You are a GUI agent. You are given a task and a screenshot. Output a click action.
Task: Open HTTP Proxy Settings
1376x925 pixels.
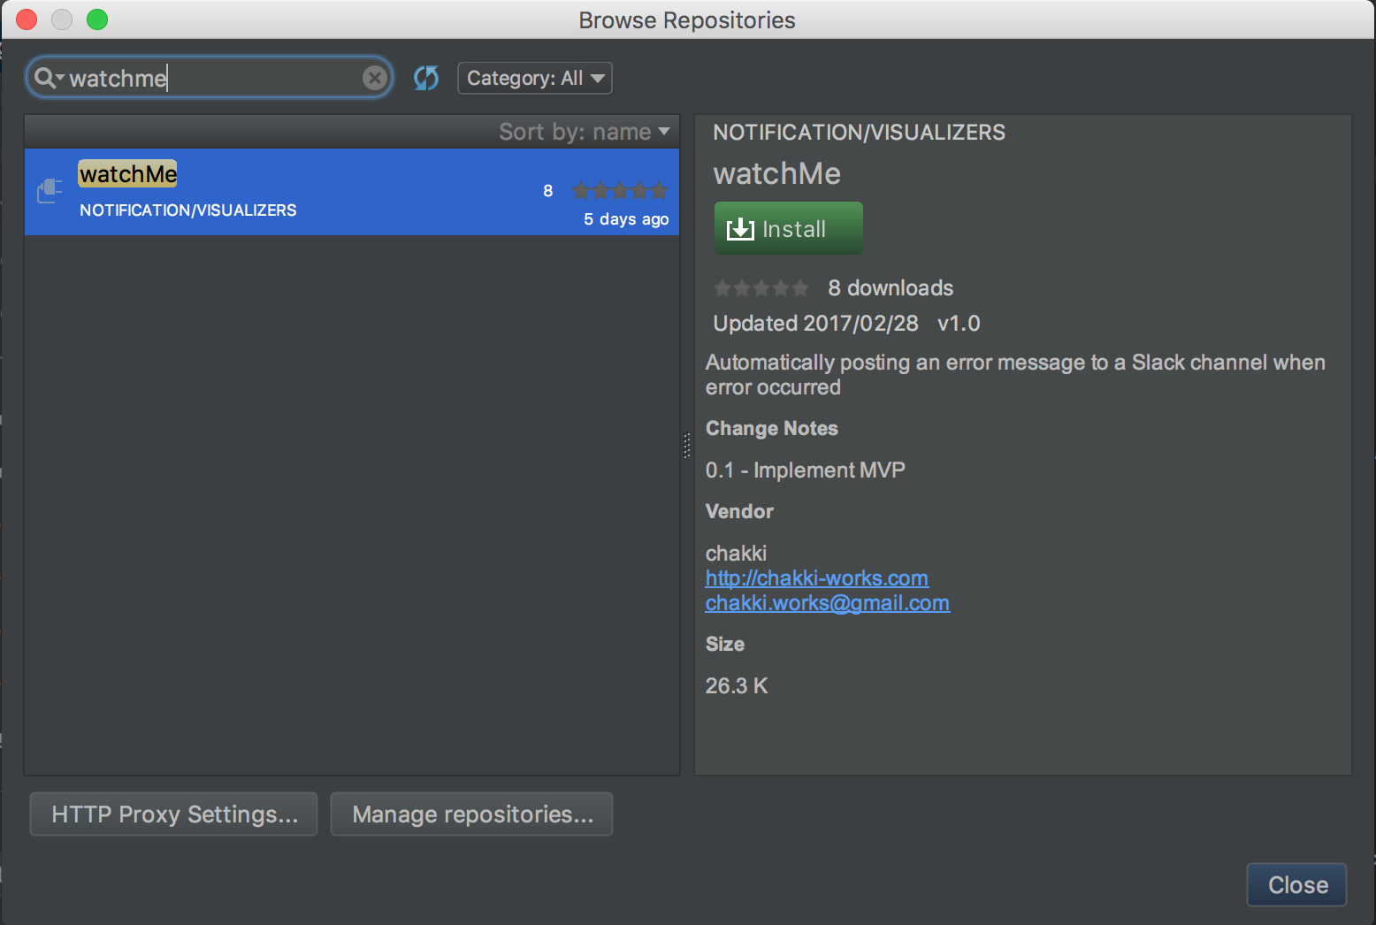click(173, 814)
